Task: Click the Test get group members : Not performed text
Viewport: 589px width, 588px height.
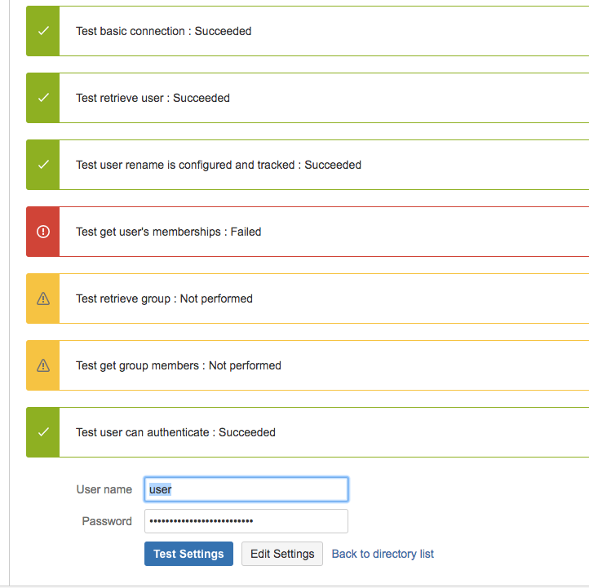Action: [179, 365]
